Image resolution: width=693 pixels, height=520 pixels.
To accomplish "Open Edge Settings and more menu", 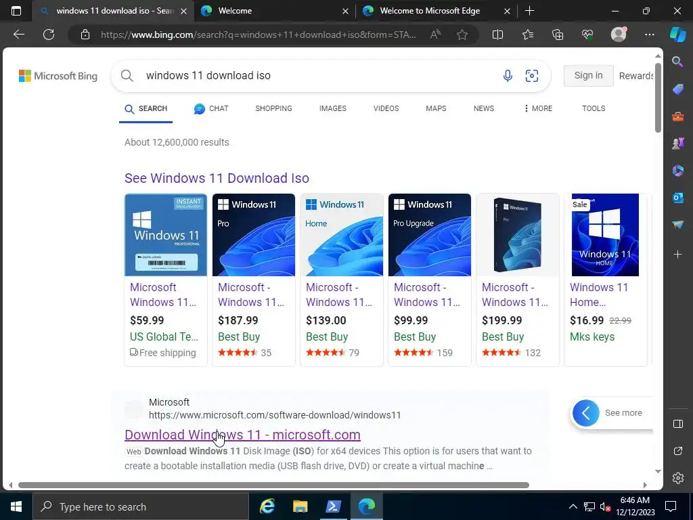I will pyautogui.click(x=649, y=35).
